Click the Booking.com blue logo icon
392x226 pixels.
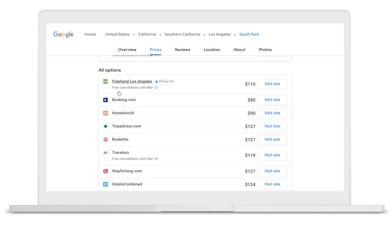coord(106,100)
